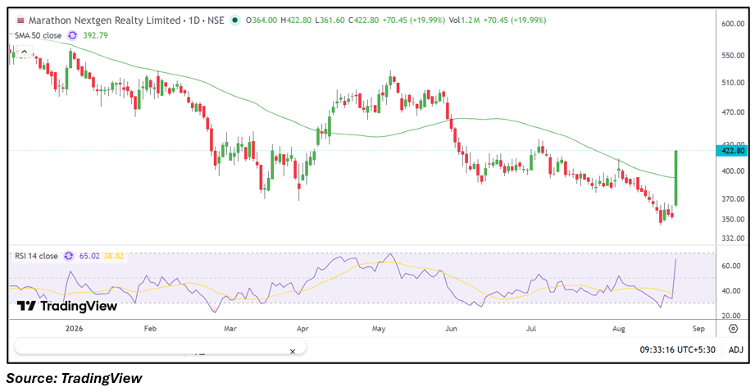Select the RSI 14 close indicator label

pyautogui.click(x=36, y=256)
